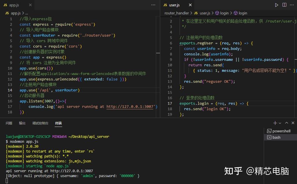This screenshot has height=184, width=297.
Task: Select the bash terminal in the terminal list
Action: point(276,137)
